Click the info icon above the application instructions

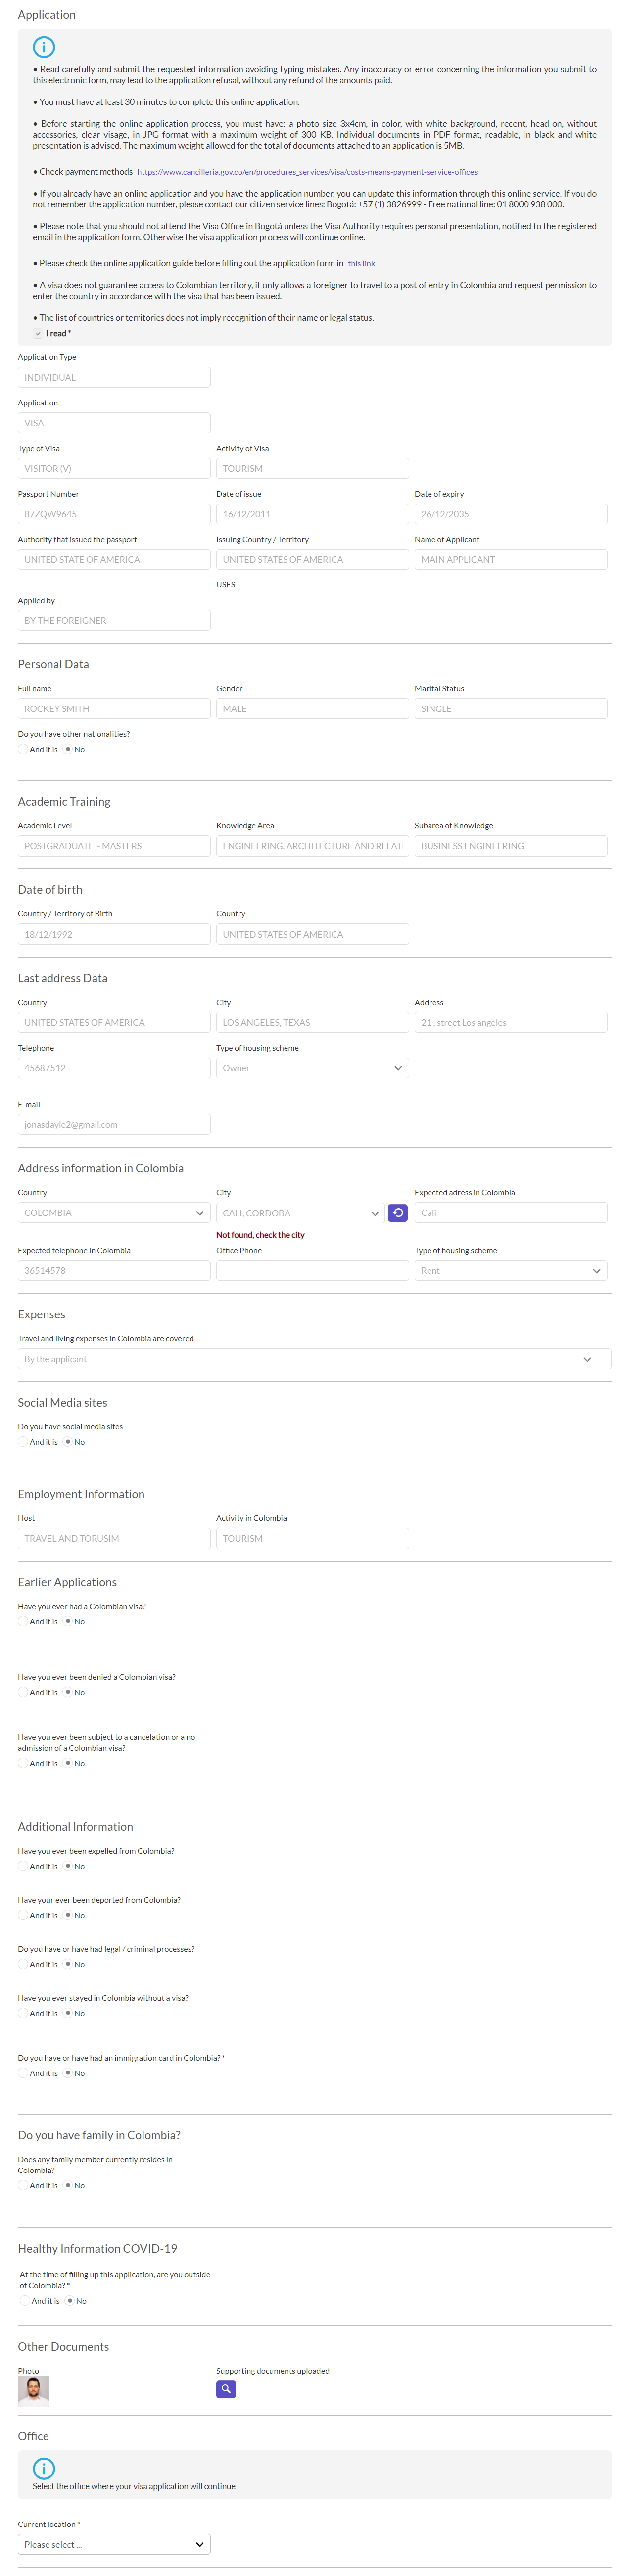click(44, 47)
